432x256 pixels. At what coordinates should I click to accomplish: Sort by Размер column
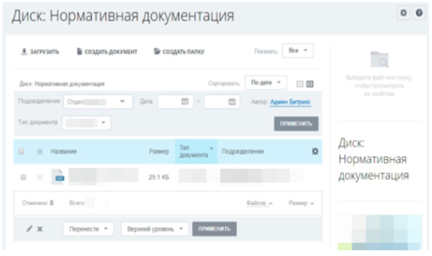[159, 151]
